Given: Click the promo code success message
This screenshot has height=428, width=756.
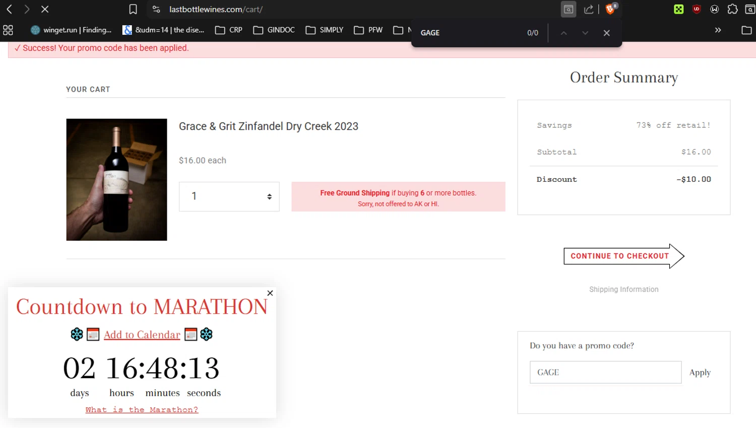Looking at the screenshot, I should (101, 48).
